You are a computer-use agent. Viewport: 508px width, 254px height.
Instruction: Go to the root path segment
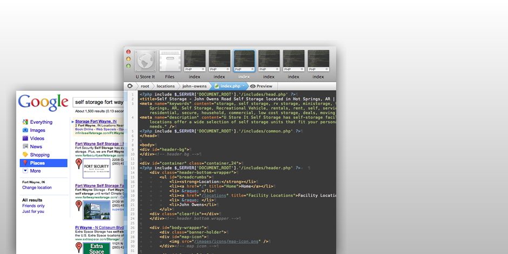[145, 86]
